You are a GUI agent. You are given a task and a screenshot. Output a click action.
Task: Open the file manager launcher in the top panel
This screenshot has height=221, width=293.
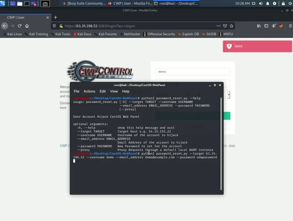(20, 4)
